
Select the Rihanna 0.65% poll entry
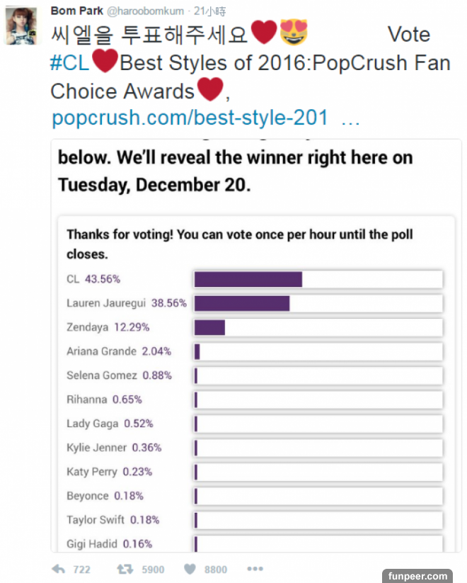pyautogui.click(x=104, y=400)
